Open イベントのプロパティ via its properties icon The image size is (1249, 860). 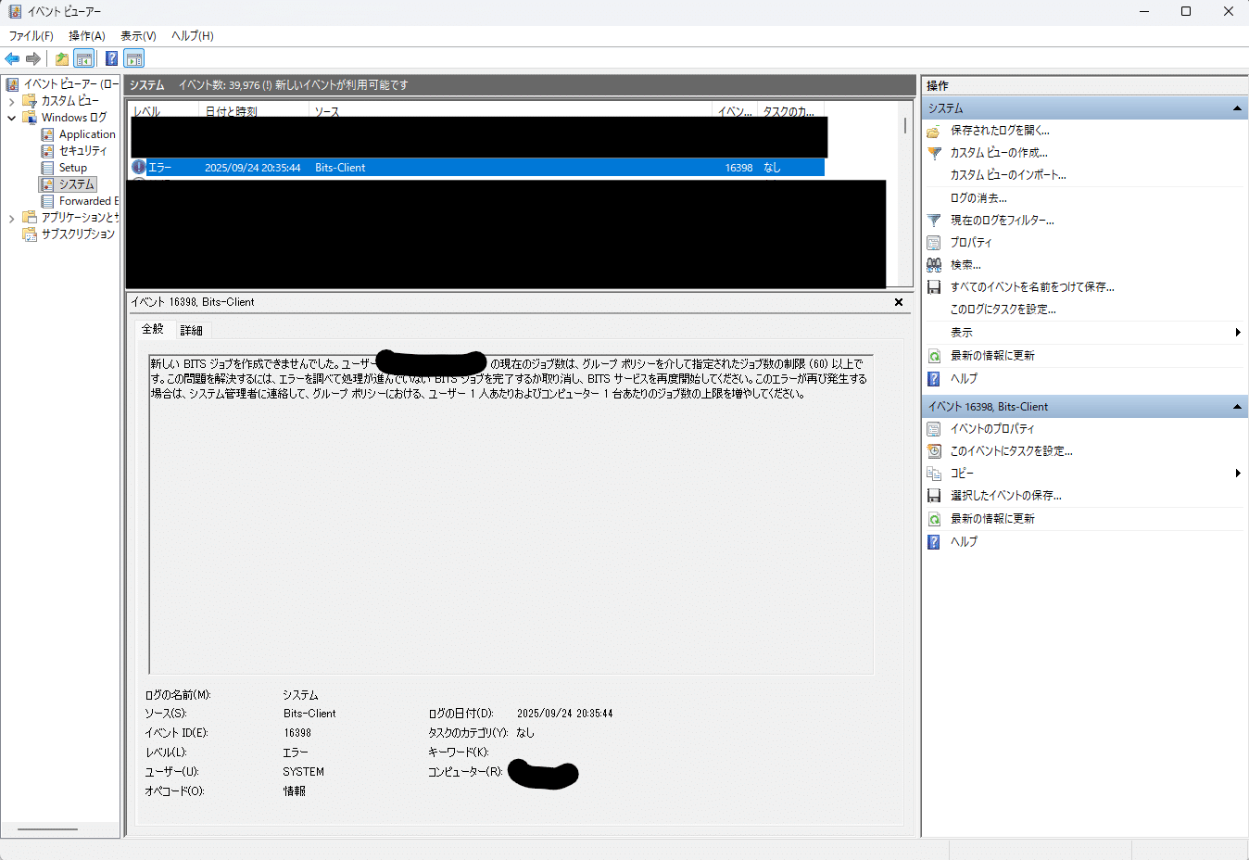[933, 428]
